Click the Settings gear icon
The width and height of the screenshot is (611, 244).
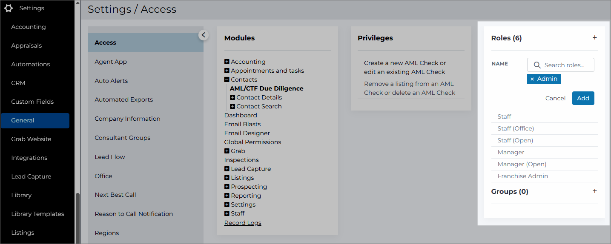coord(9,8)
